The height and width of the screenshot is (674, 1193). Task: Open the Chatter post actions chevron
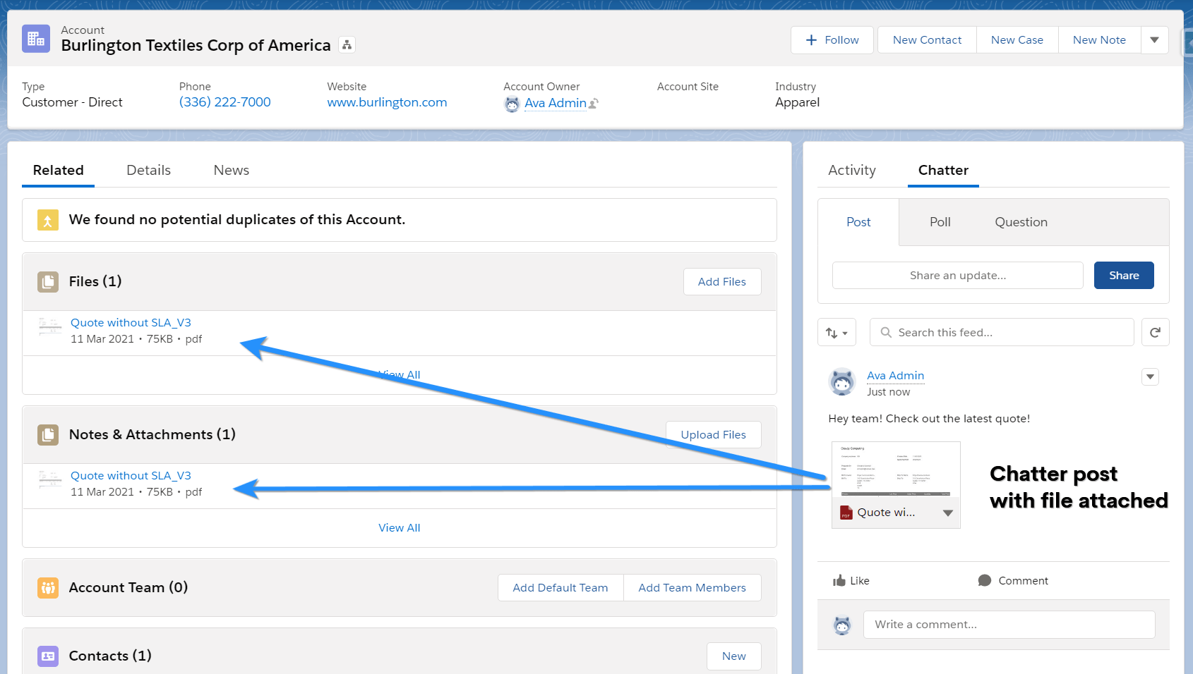point(1150,376)
